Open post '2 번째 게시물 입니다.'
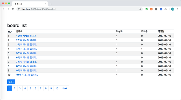This screenshot has height=100, width=181. pos(26,40)
